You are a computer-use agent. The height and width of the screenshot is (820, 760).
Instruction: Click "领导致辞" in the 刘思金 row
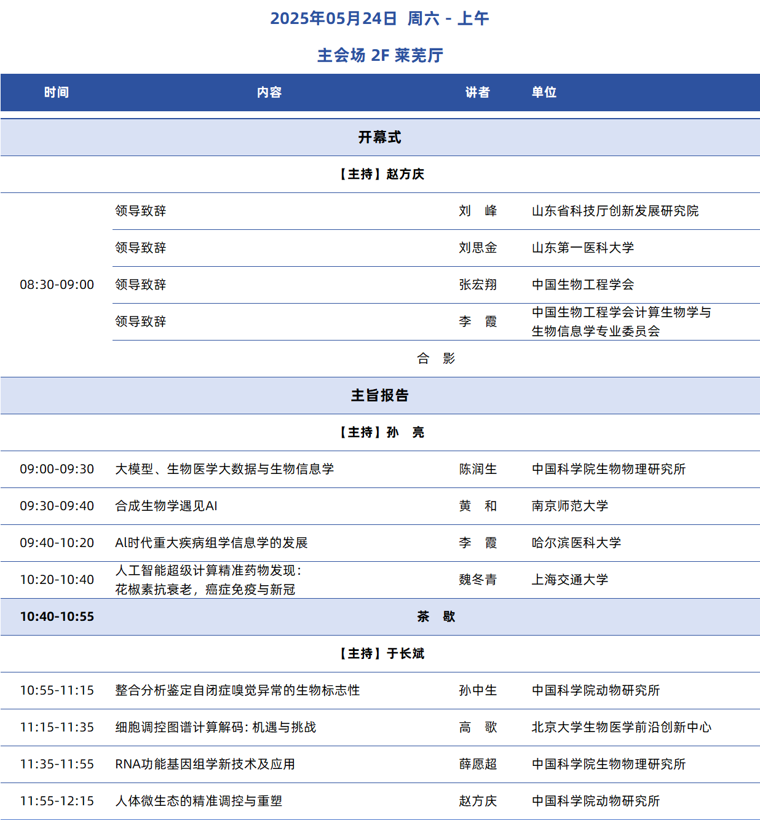(141, 248)
